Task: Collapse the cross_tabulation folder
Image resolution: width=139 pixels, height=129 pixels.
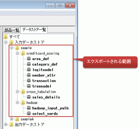Action: (17, 92)
